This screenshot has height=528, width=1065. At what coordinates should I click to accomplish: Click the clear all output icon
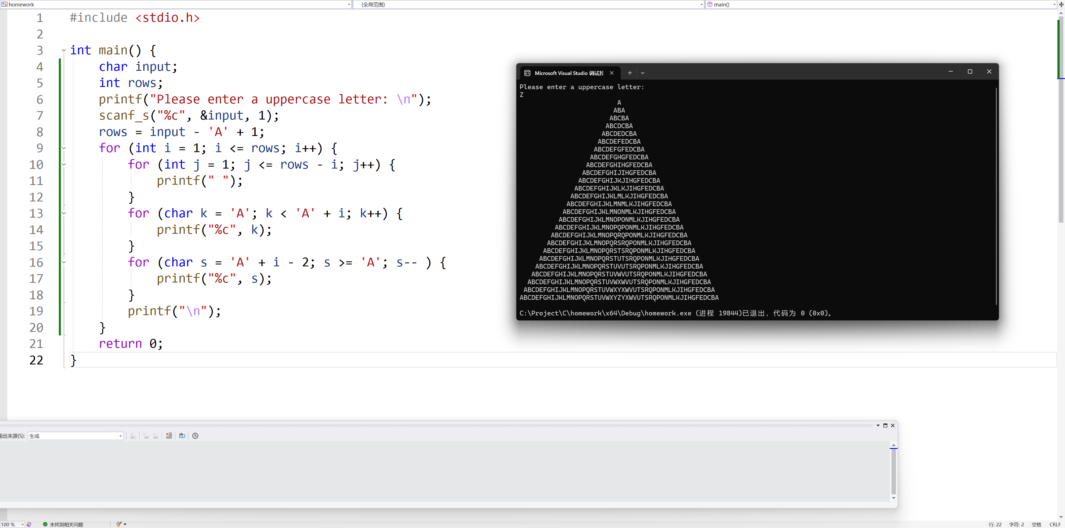tap(169, 435)
